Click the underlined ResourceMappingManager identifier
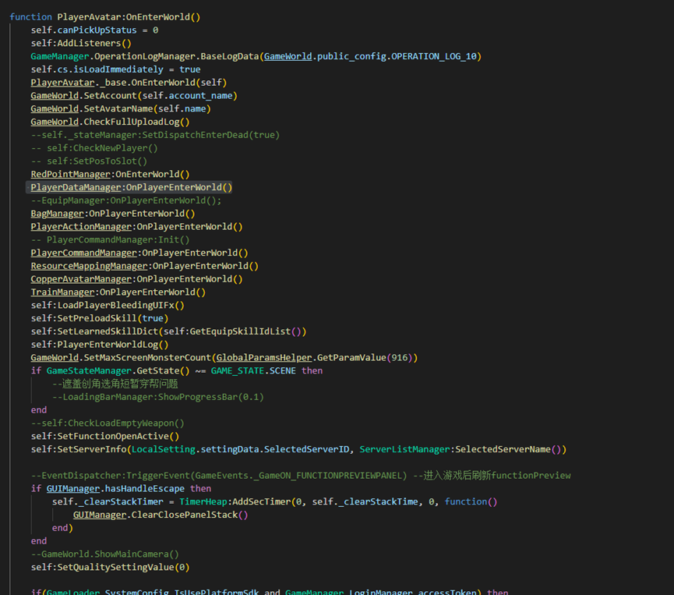 point(89,266)
